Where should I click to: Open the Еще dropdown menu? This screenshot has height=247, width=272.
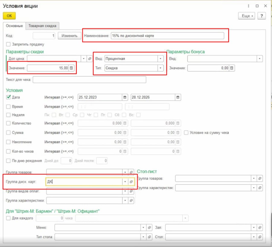pos(247,16)
